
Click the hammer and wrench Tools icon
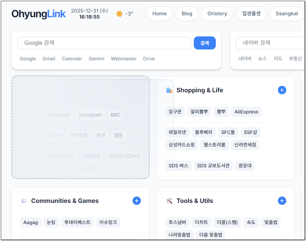(x=169, y=201)
